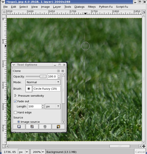Select the Image source radio button
This screenshot has height=154, width=147.
tap(19, 122)
